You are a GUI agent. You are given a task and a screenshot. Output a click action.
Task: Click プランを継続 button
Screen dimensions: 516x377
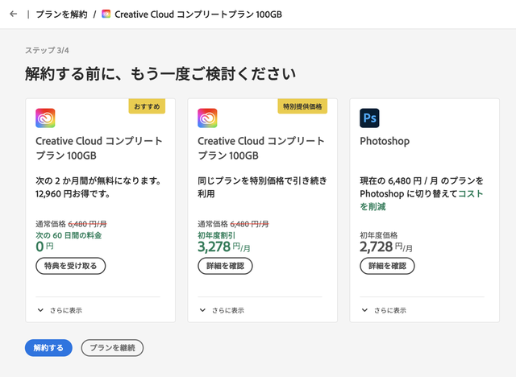[112, 348]
